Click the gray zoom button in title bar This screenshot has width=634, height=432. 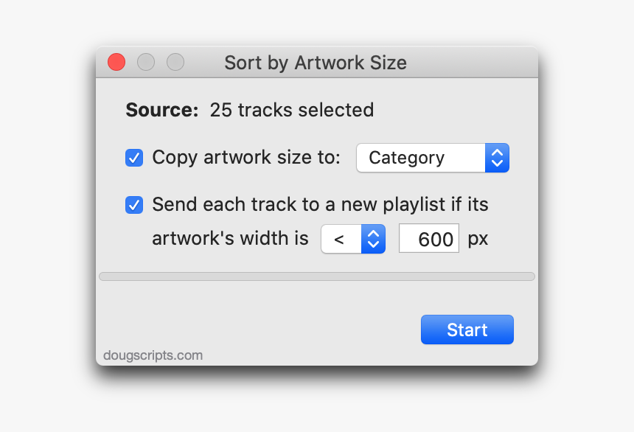175,62
